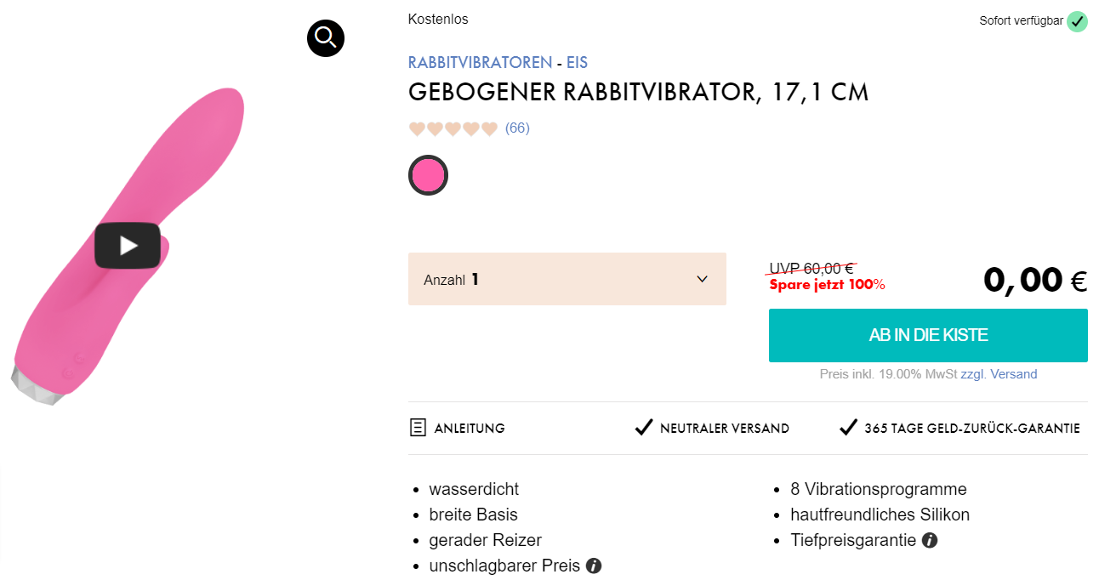Open the Anzahl quantity dropdown
The width and height of the screenshot is (1099, 580).
(x=567, y=279)
